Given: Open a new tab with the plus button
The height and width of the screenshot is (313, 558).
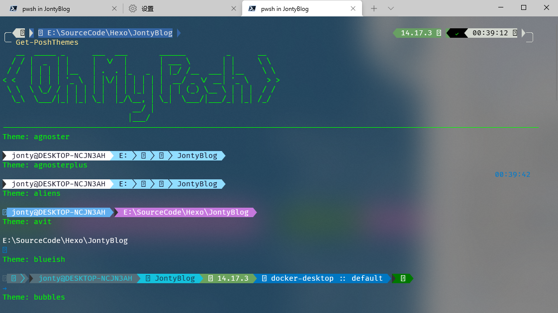Looking at the screenshot, I should [x=374, y=8].
